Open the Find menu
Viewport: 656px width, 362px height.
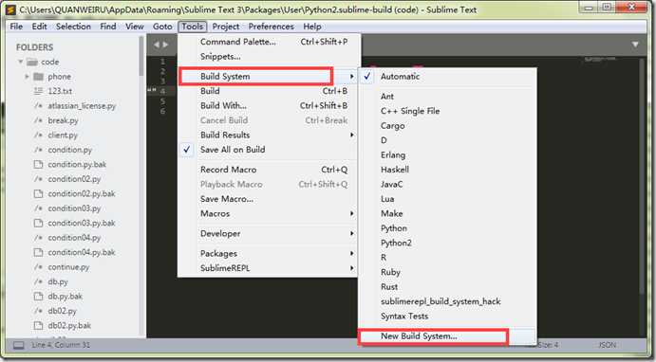(108, 27)
